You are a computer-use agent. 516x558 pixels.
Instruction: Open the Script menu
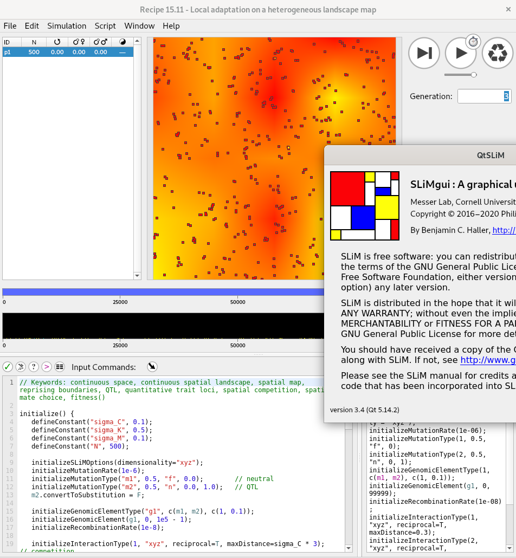(x=105, y=26)
